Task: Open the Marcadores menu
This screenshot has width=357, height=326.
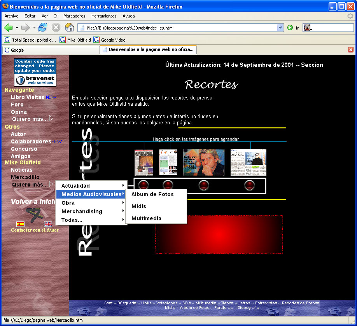Action: coord(74,16)
